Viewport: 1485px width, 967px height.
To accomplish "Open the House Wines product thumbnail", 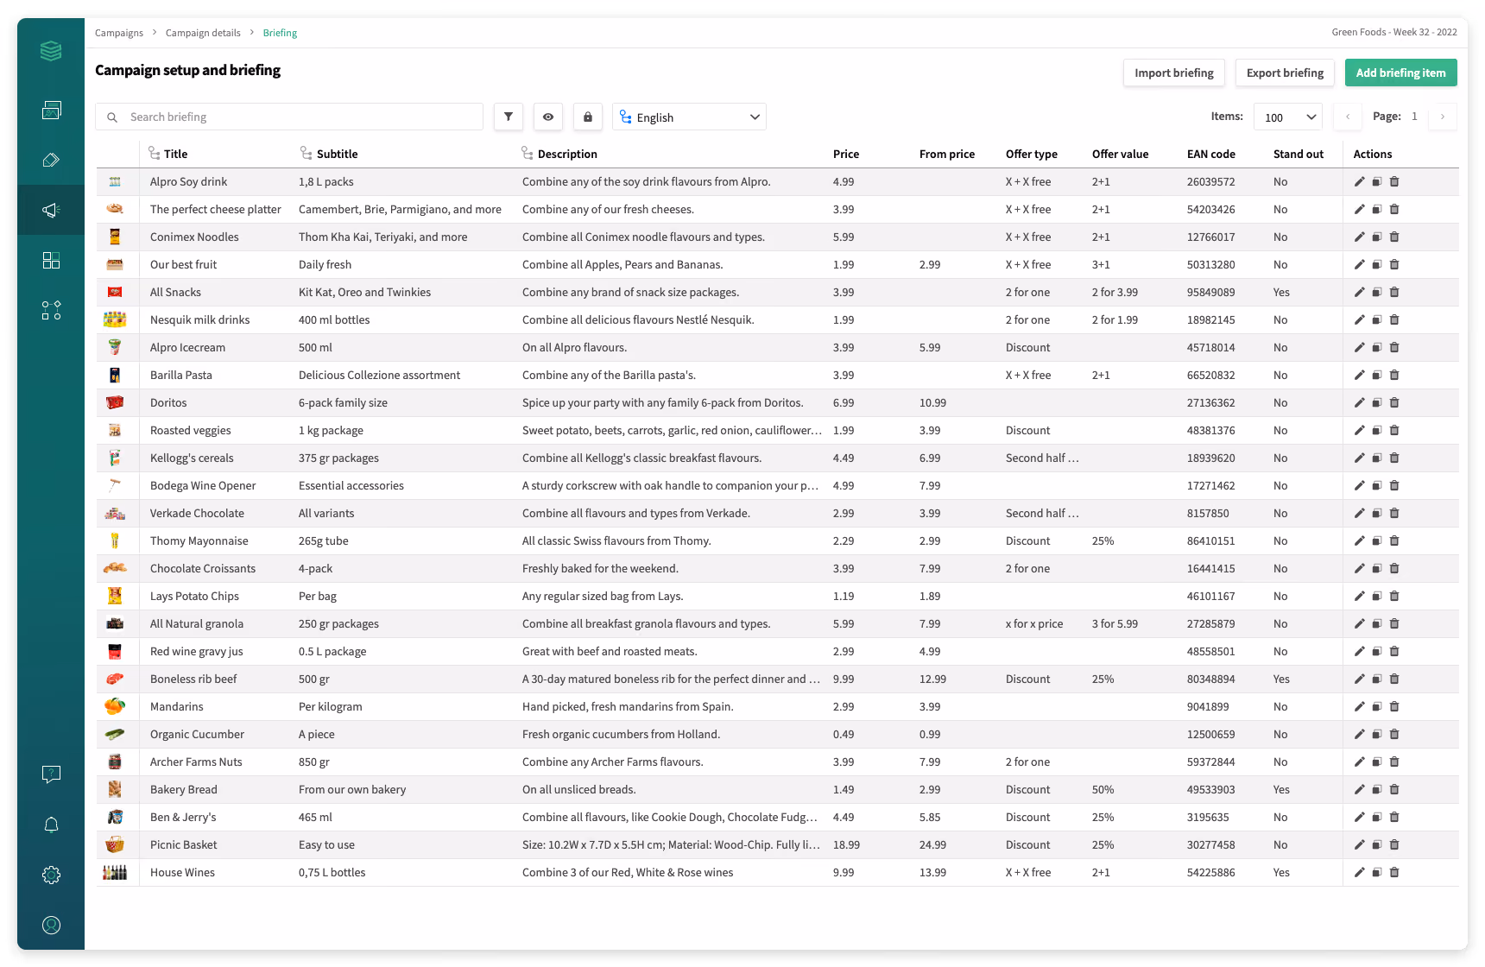I will [115, 872].
